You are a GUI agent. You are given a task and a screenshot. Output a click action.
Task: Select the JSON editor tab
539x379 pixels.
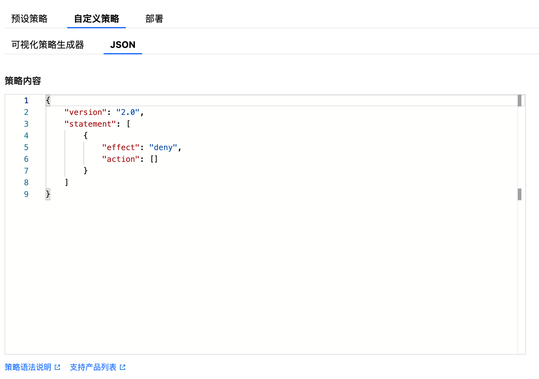(x=123, y=45)
